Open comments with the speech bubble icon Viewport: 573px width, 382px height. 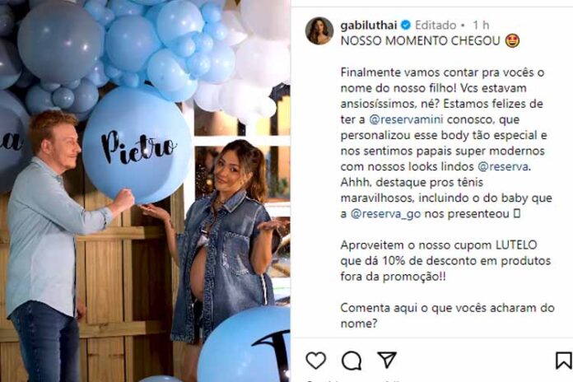click(352, 361)
